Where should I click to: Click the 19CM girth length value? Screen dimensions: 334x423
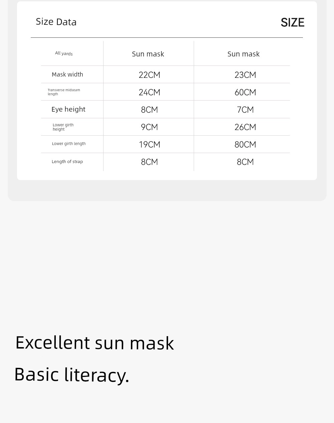pyautogui.click(x=149, y=144)
